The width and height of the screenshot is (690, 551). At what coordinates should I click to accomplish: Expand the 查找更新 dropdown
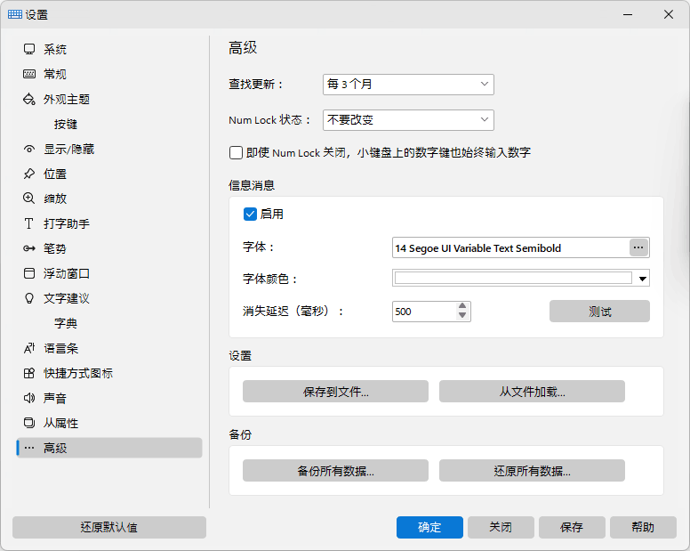408,85
